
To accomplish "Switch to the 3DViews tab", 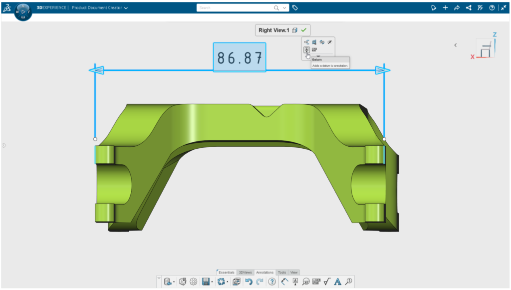I will (x=246, y=273).
